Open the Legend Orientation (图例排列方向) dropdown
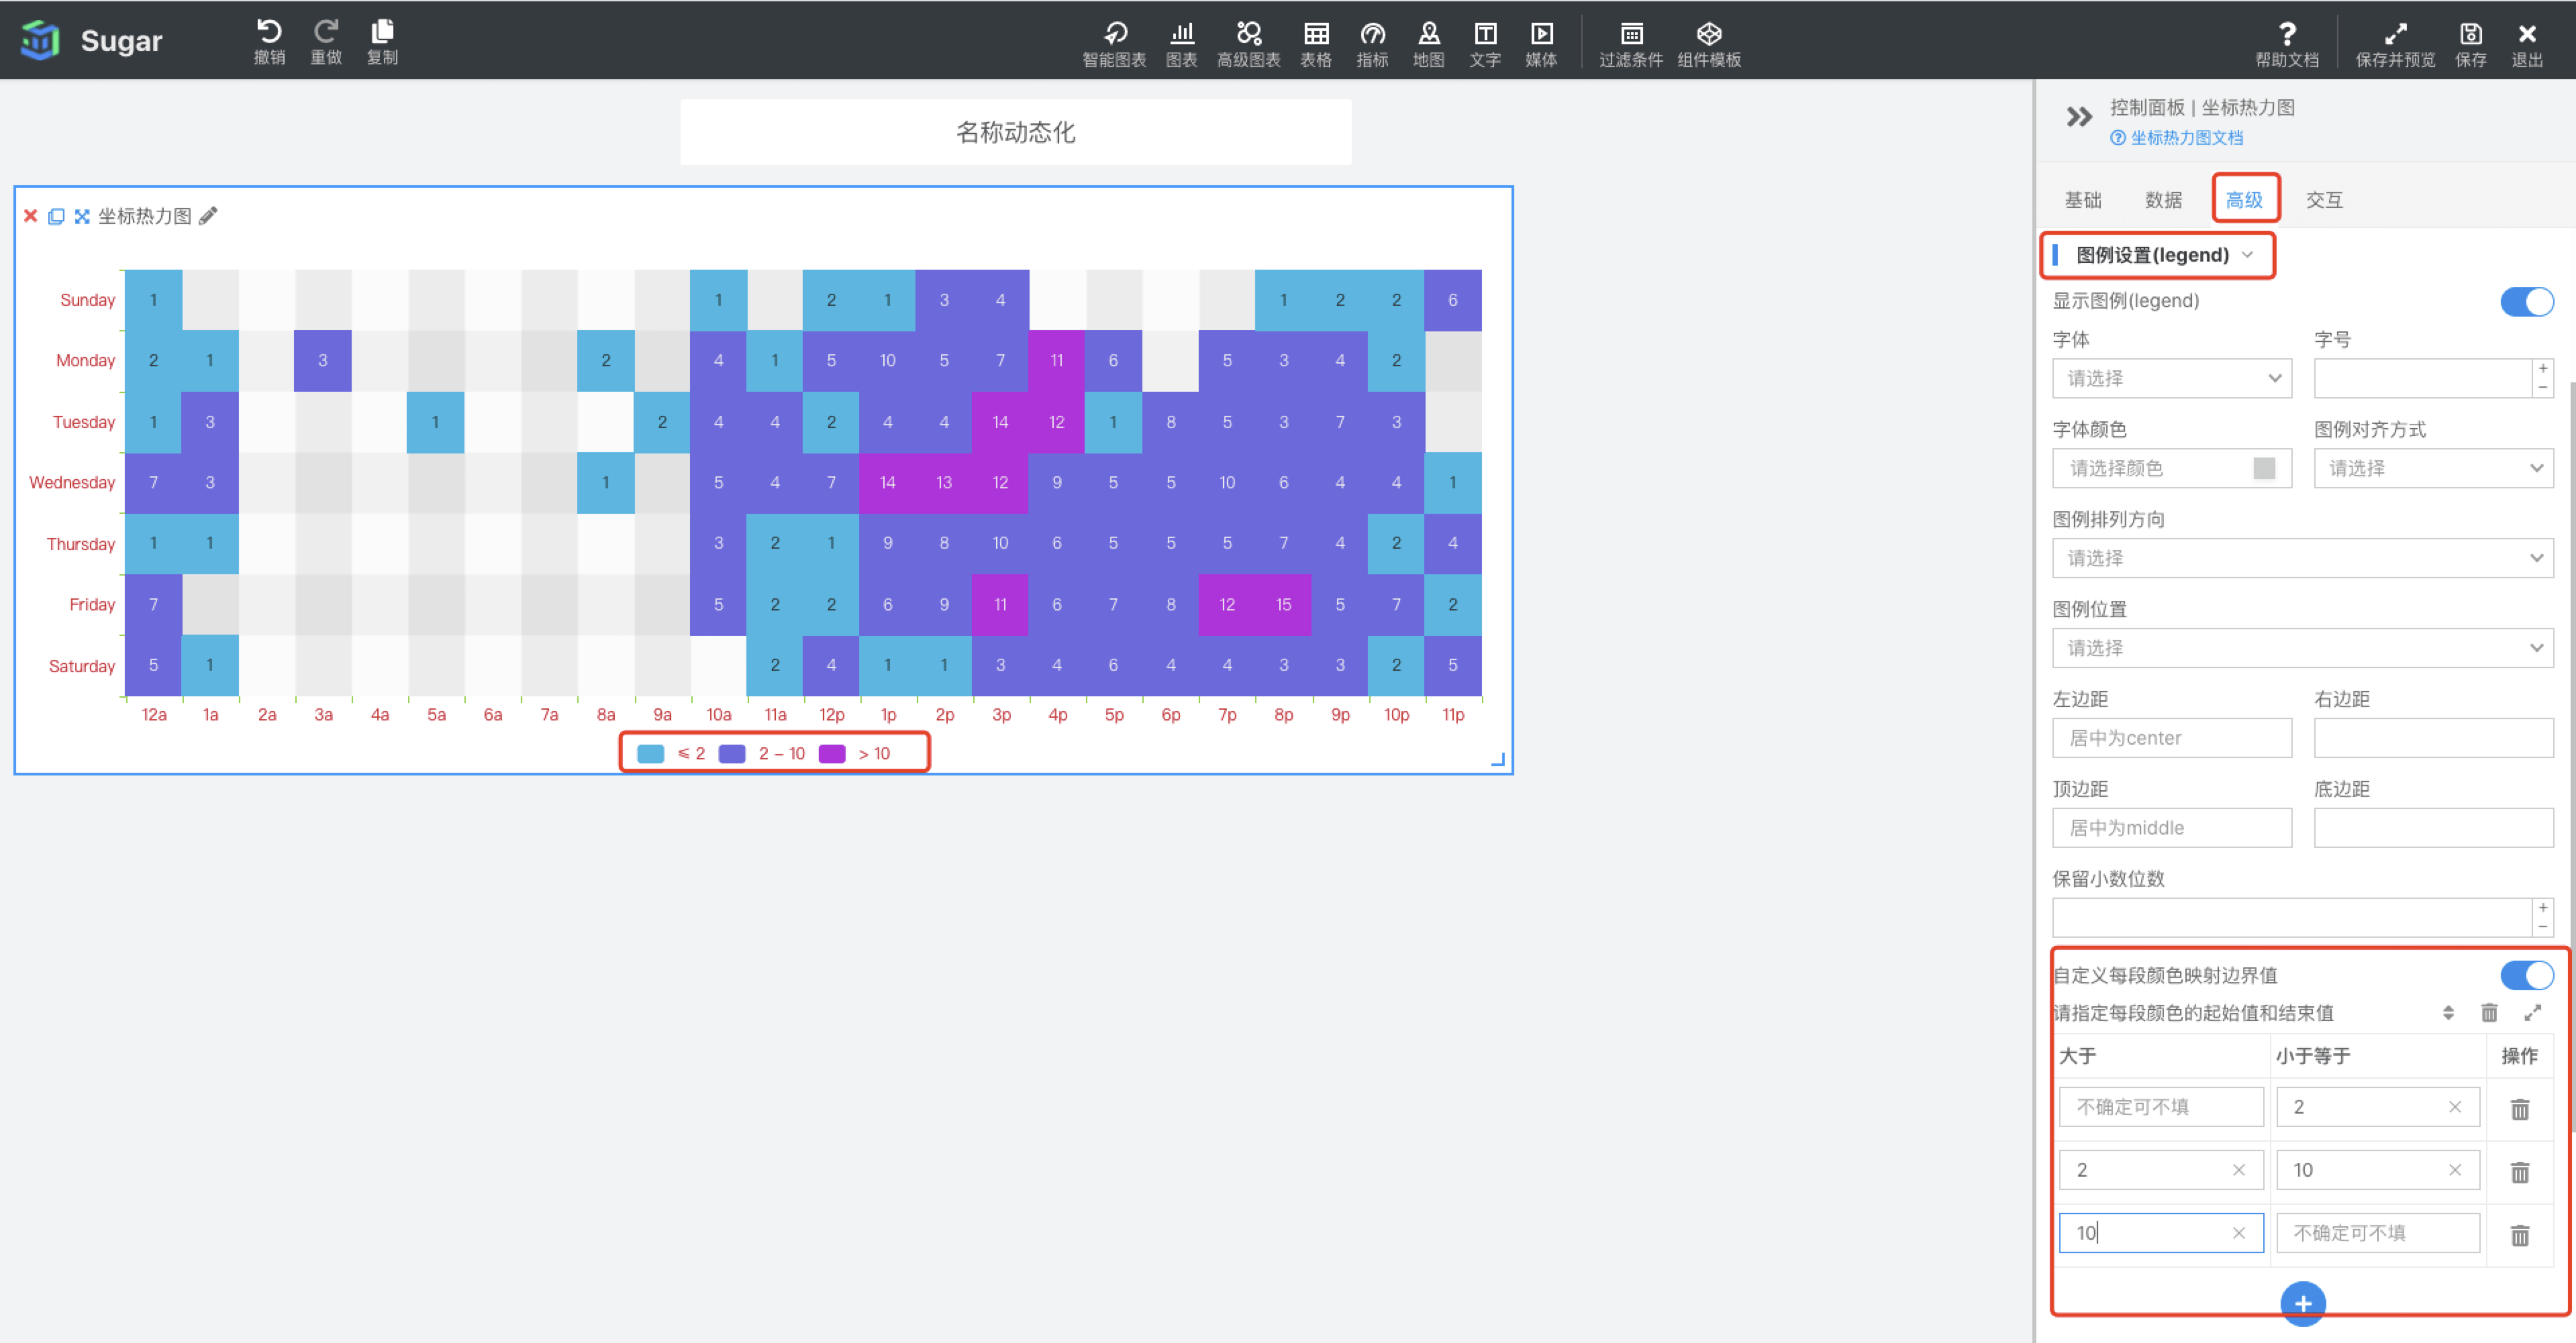 click(2302, 559)
